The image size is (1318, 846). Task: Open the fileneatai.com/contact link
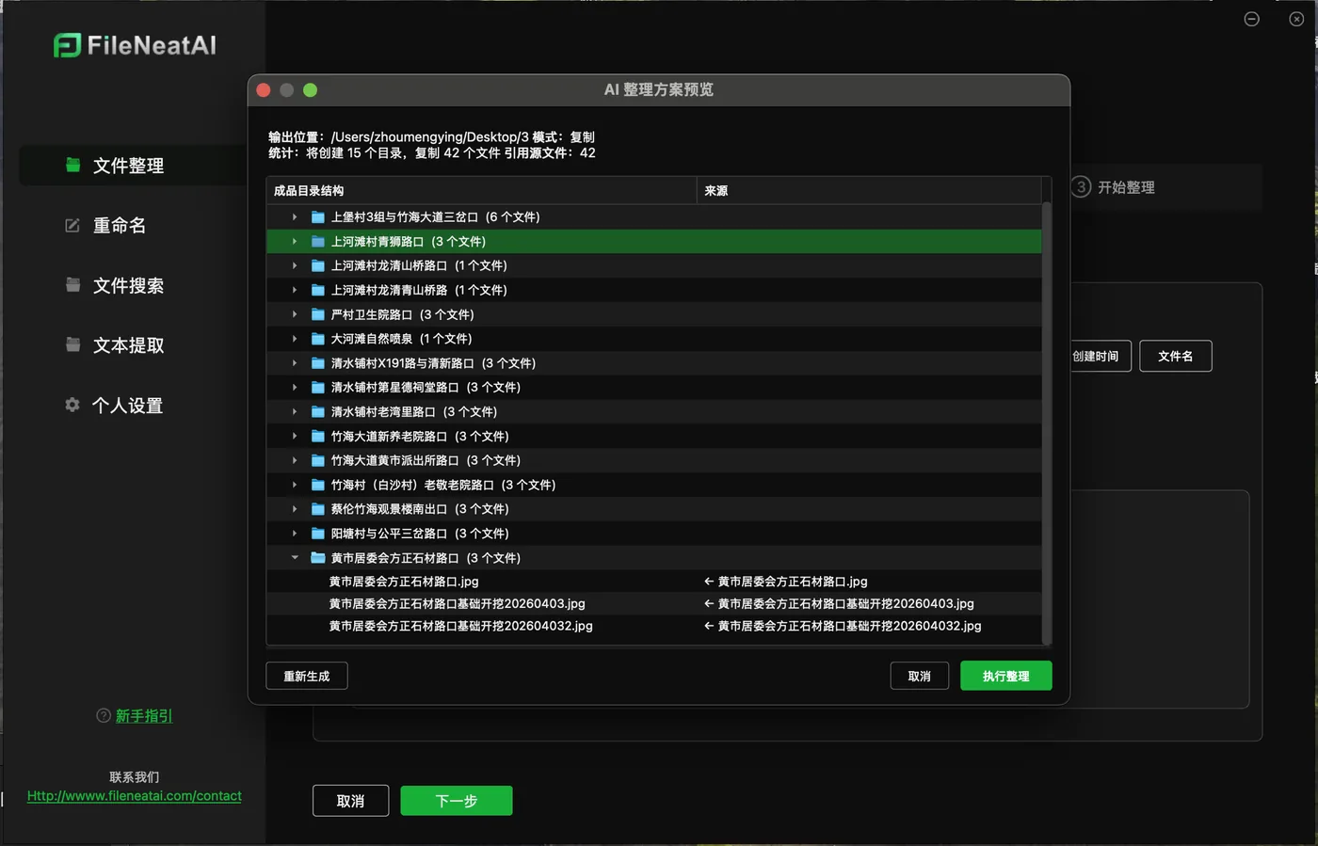point(134,796)
